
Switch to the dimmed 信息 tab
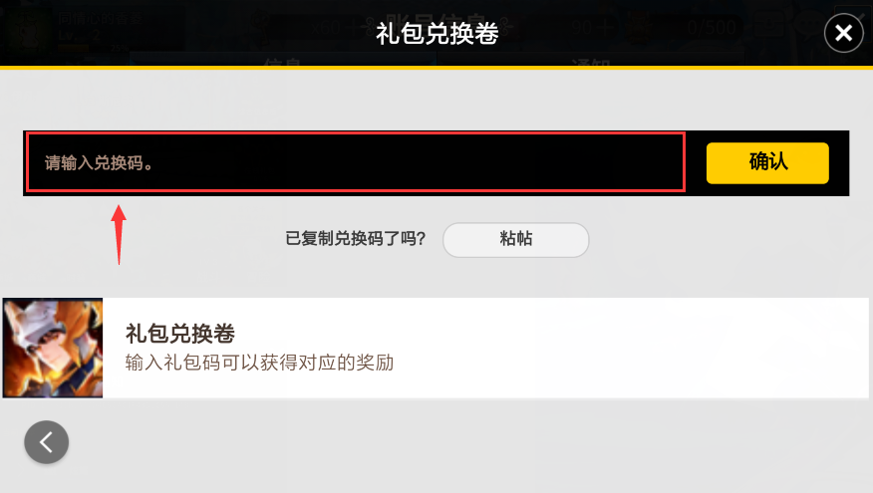tap(283, 63)
